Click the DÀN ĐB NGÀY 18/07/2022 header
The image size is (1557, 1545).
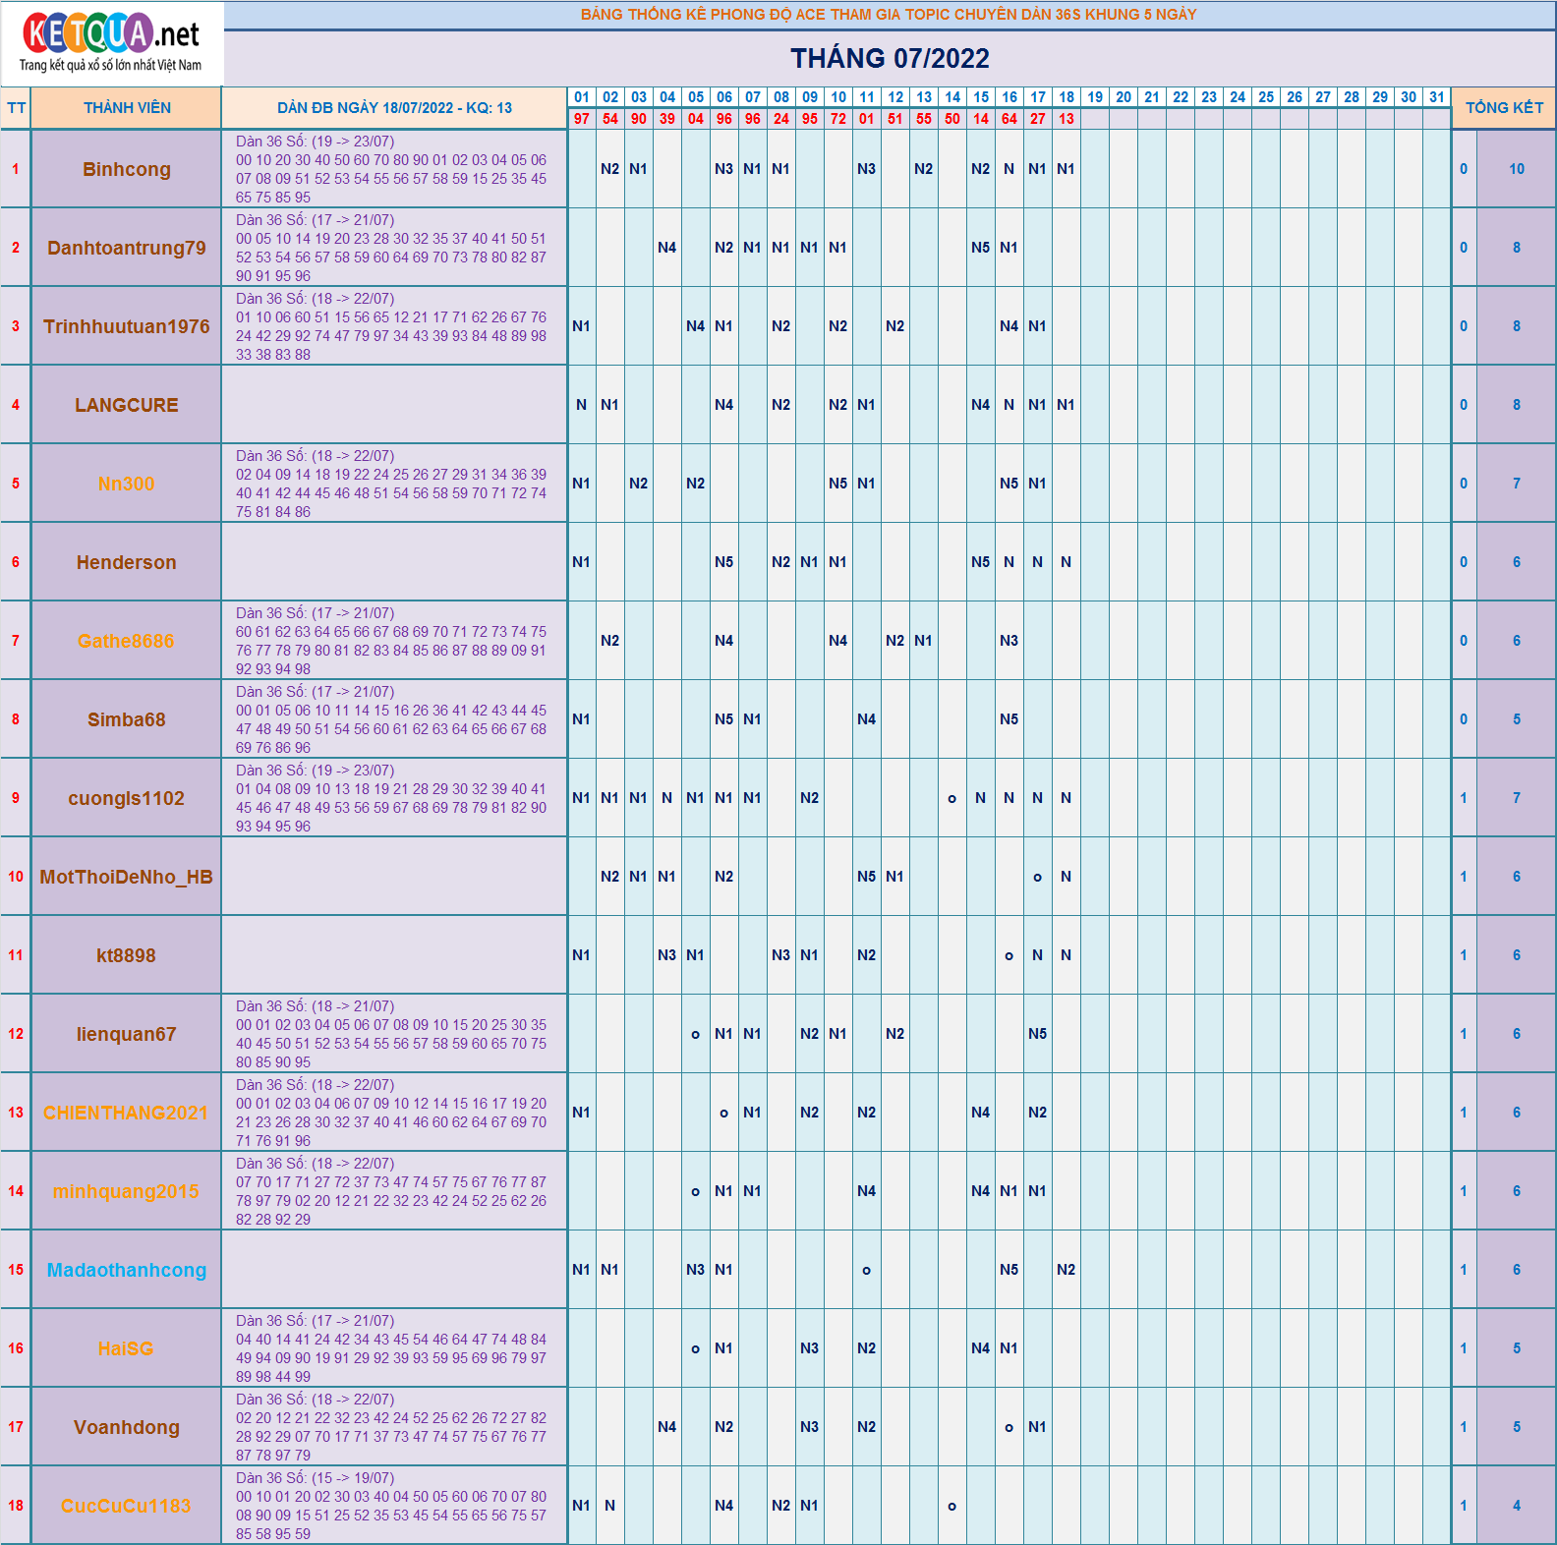[394, 108]
